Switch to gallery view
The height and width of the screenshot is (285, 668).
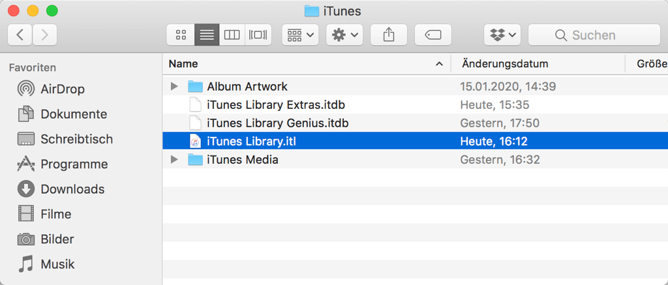click(258, 35)
